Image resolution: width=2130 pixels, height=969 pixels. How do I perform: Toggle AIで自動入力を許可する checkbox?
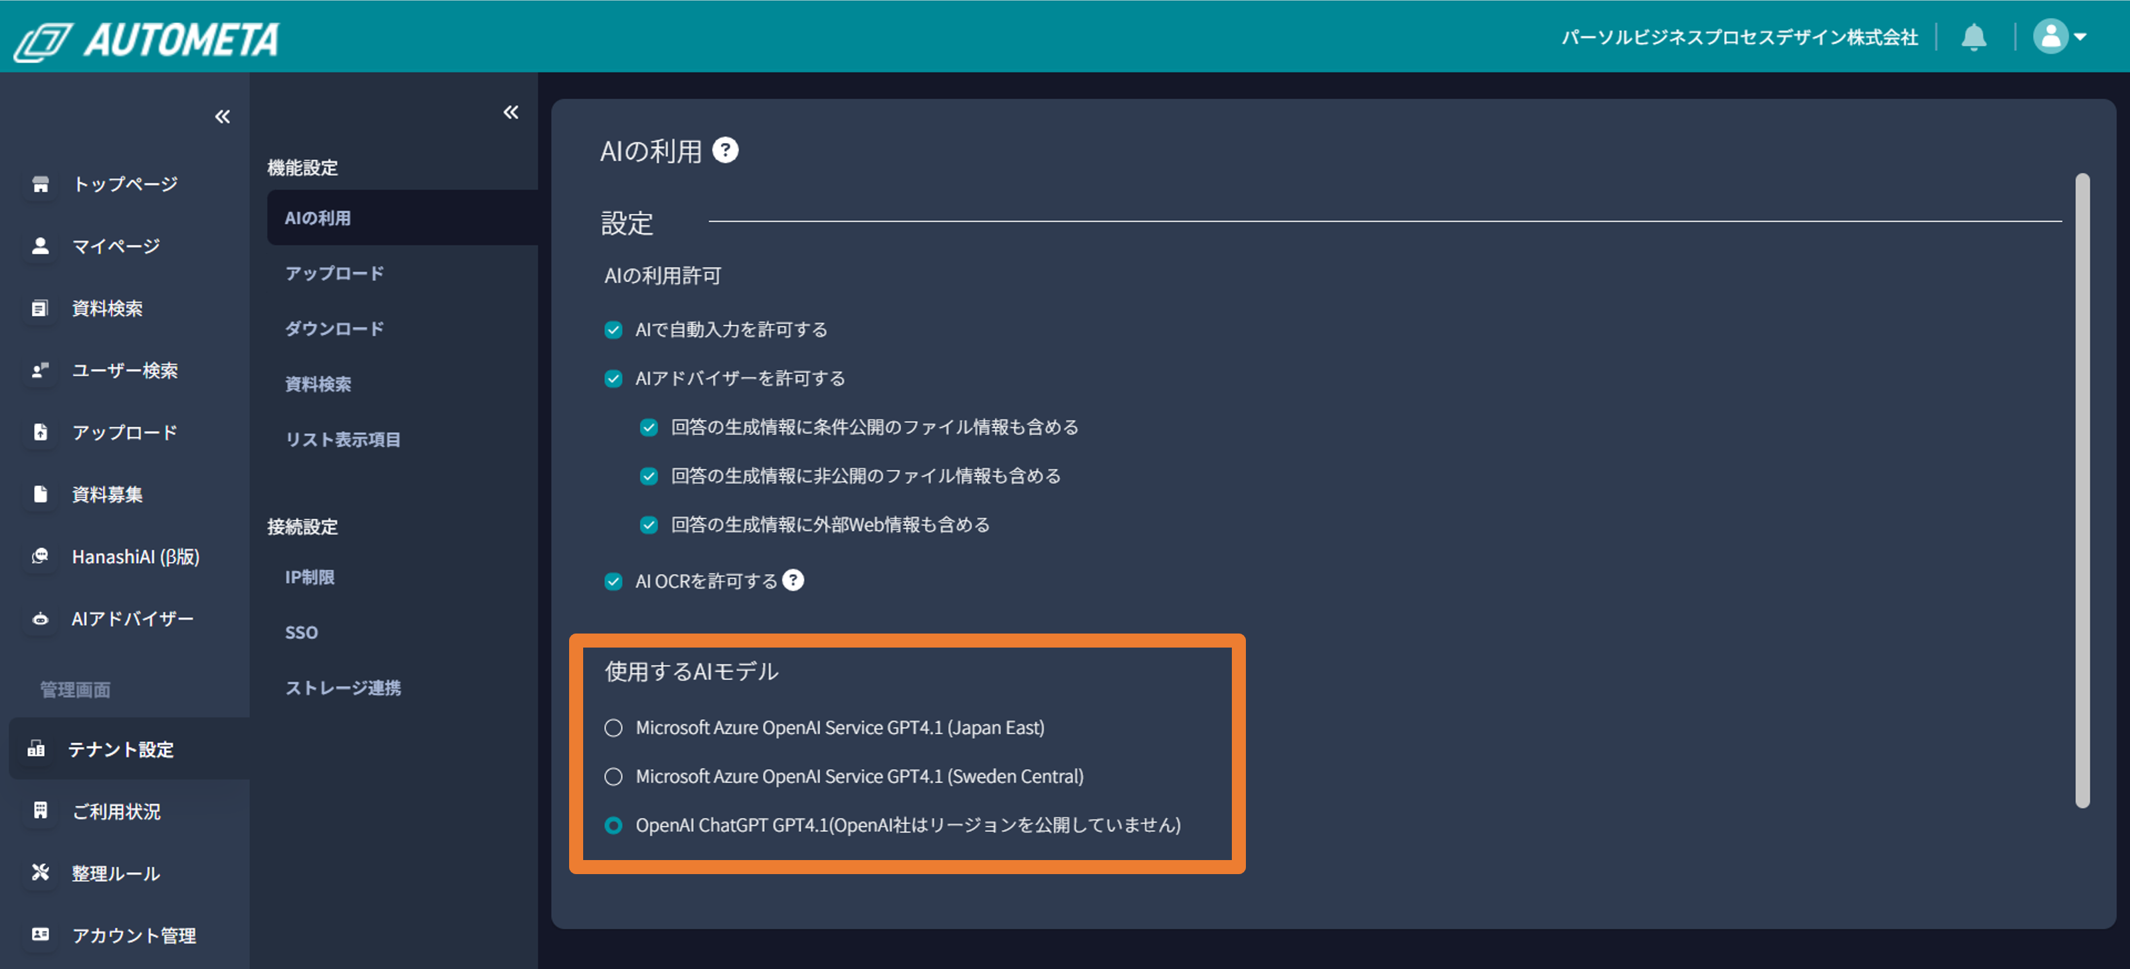tap(613, 330)
